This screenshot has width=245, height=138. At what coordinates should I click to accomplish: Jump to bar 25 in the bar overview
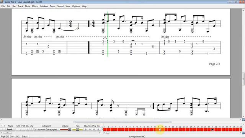coord(191,130)
